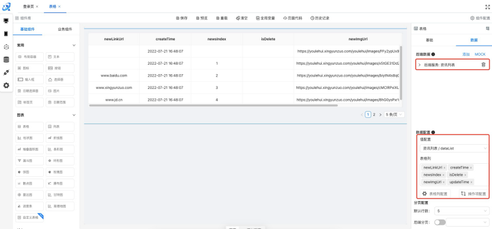Screen dimensions: 492x229
Task: Select the 文本 text component
Action: [x=60, y=57]
